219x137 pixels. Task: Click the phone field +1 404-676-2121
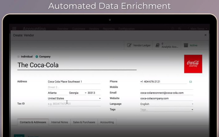point(163,82)
